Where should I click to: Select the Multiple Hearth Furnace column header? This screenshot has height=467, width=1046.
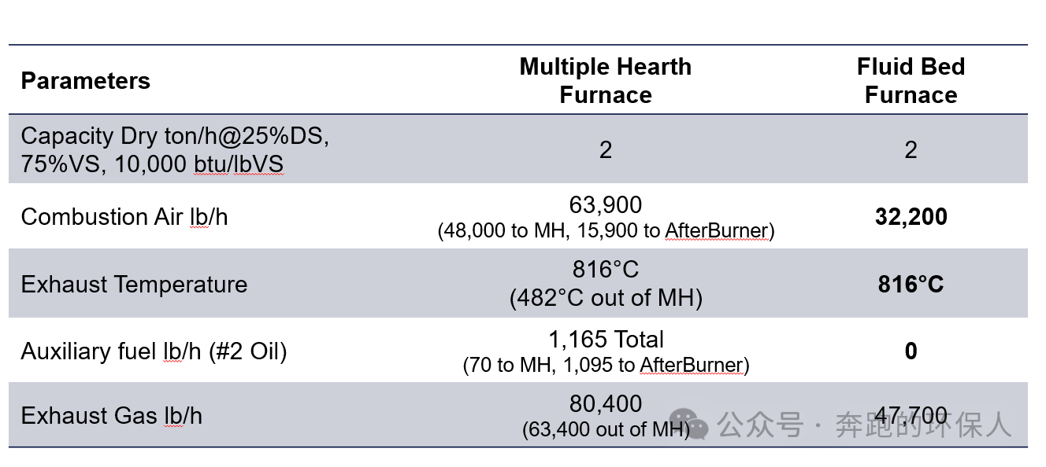[x=605, y=81]
